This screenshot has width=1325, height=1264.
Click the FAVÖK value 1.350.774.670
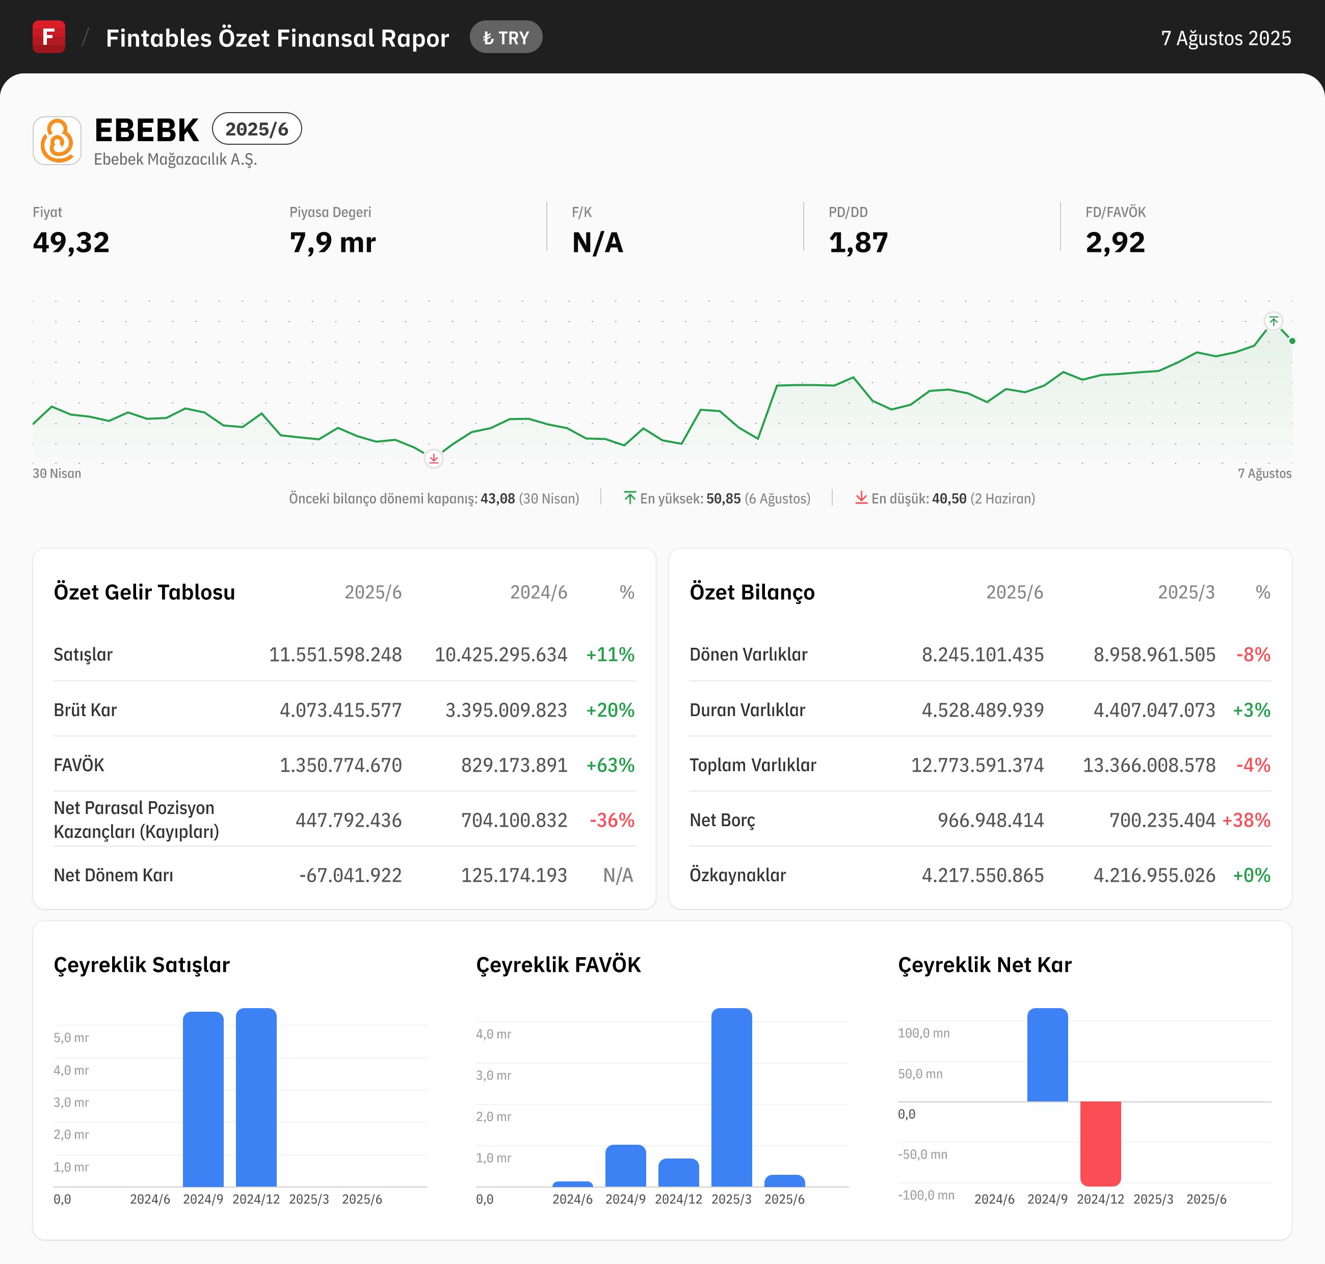coord(341,766)
